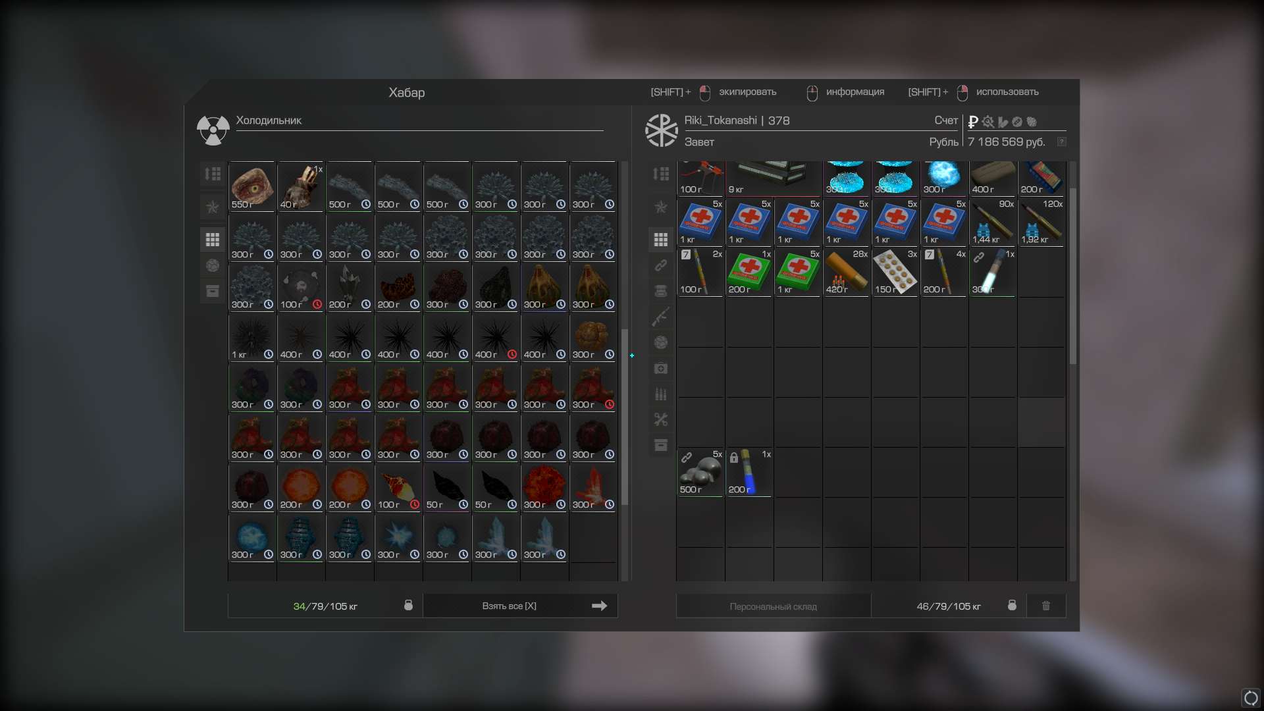
Task: Filter player inventory by ammunition icon
Action: click(661, 394)
